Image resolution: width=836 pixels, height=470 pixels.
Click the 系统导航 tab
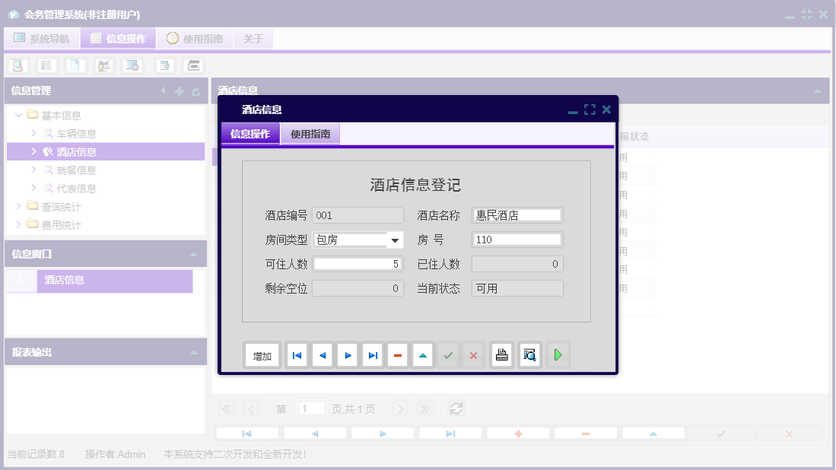click(x=43, y=37)
